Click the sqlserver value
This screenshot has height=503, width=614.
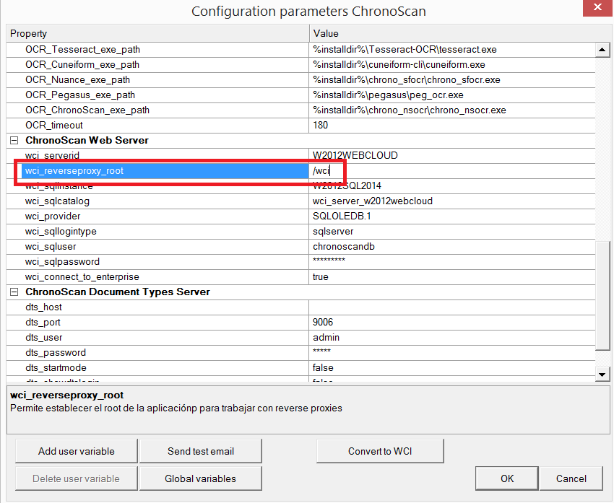[x=333, y=232]
